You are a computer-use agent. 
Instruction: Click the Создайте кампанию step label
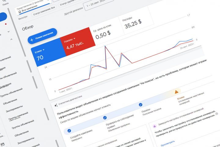81,134
